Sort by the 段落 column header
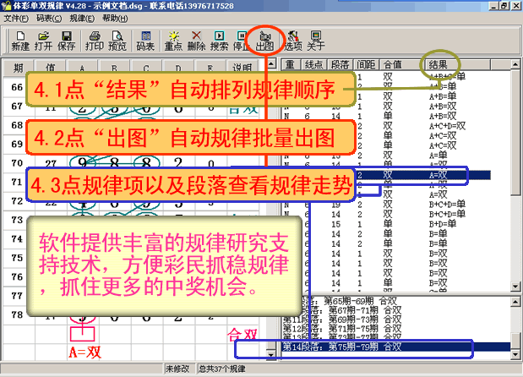The width and height of the screenshot is (523, 377). click(x=340, y=64)
